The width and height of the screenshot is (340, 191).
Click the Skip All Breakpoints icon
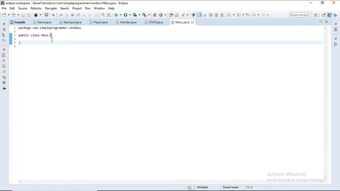pyautogui.click(x=53, y=15)
